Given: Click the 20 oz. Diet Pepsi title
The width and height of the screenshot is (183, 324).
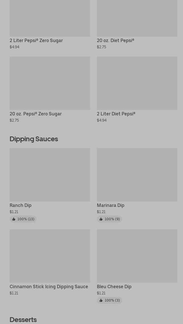Looking at the screenshot, I should click(115, 40).
